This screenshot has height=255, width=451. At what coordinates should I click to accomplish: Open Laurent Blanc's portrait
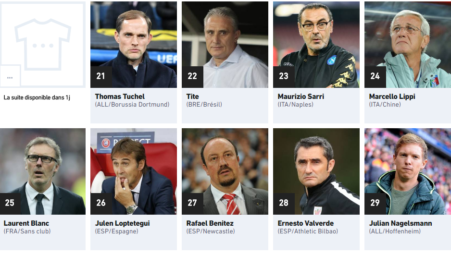(43, 171)
